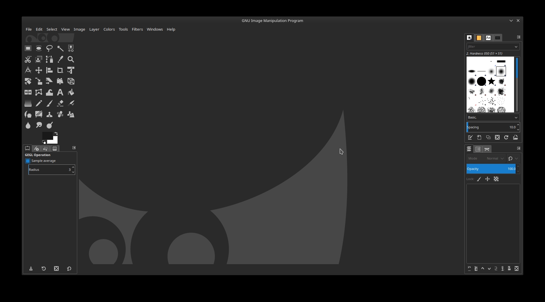Select the Warp Transform tool

pyautogui.click(x=49, y=92)
